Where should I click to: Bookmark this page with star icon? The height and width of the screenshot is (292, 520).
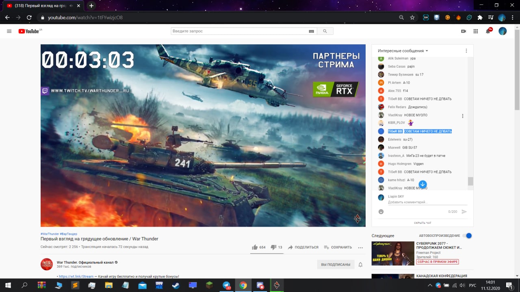[412, 17]
